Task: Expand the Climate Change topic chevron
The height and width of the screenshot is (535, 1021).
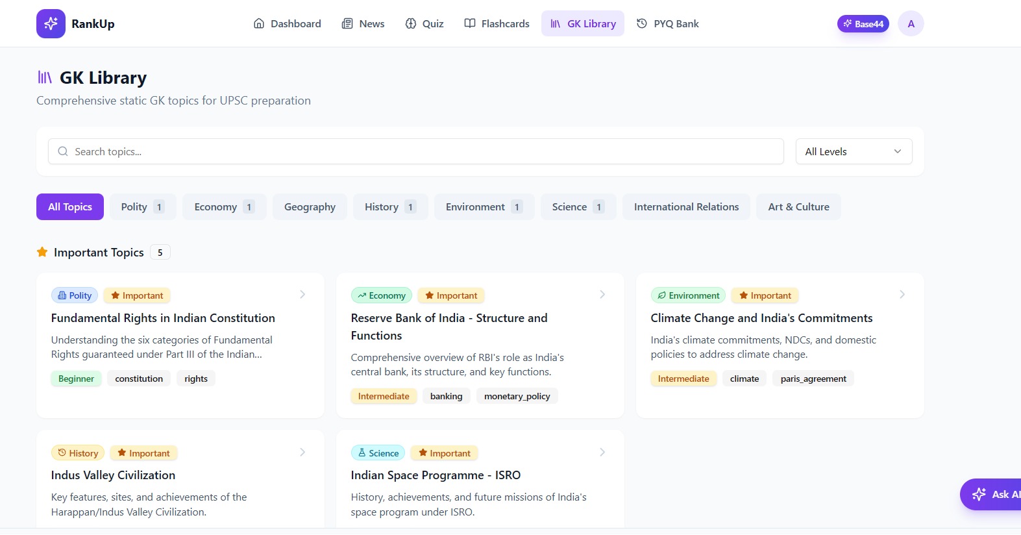Action: pos(902,295)
